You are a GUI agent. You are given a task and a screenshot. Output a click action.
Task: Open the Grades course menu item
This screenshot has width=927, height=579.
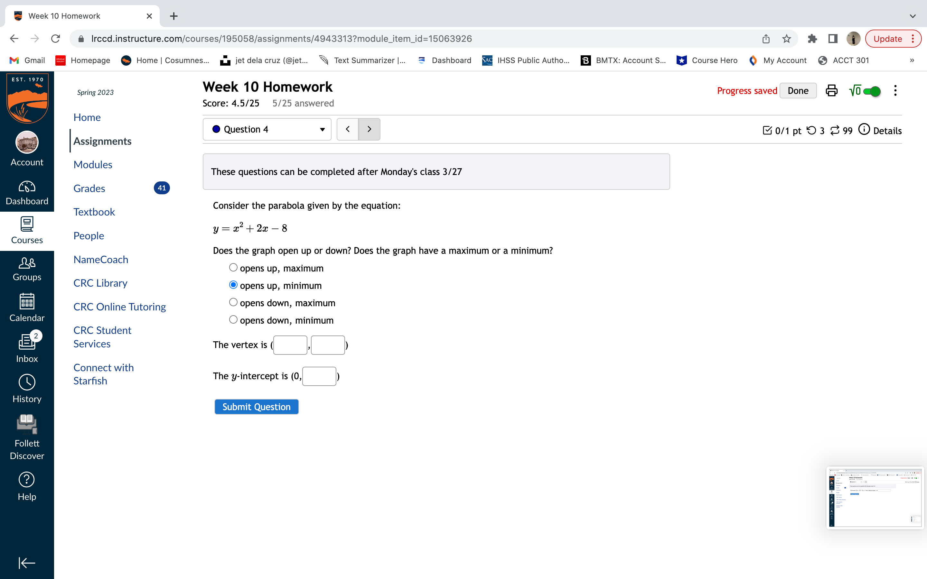pyautogui.click(x=89, y=188)
